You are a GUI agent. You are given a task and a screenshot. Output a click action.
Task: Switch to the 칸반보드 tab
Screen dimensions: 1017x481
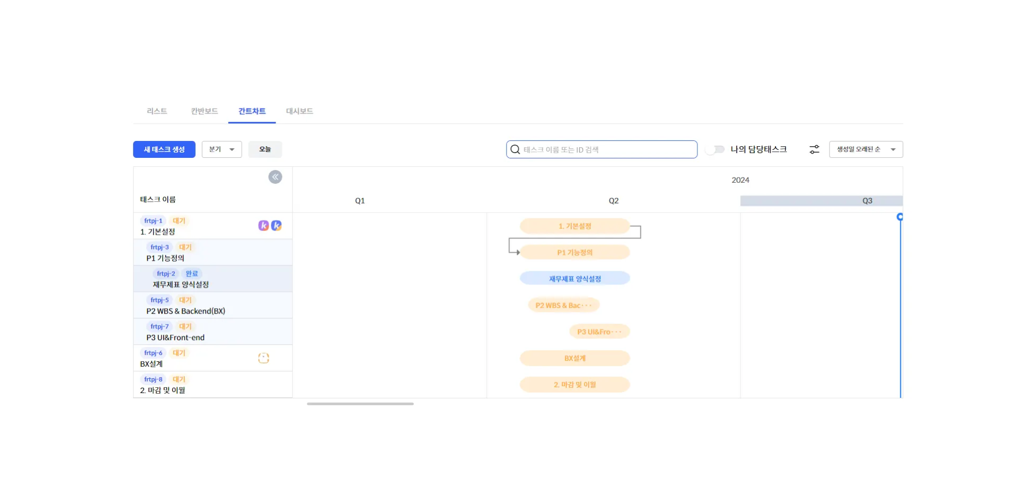[204, 111]
